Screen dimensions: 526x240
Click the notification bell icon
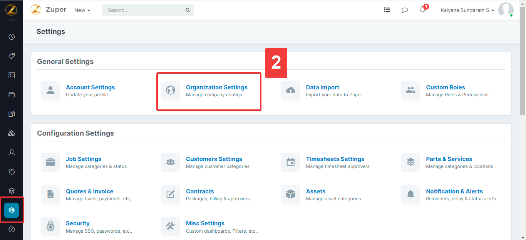[x=422, y=10]
